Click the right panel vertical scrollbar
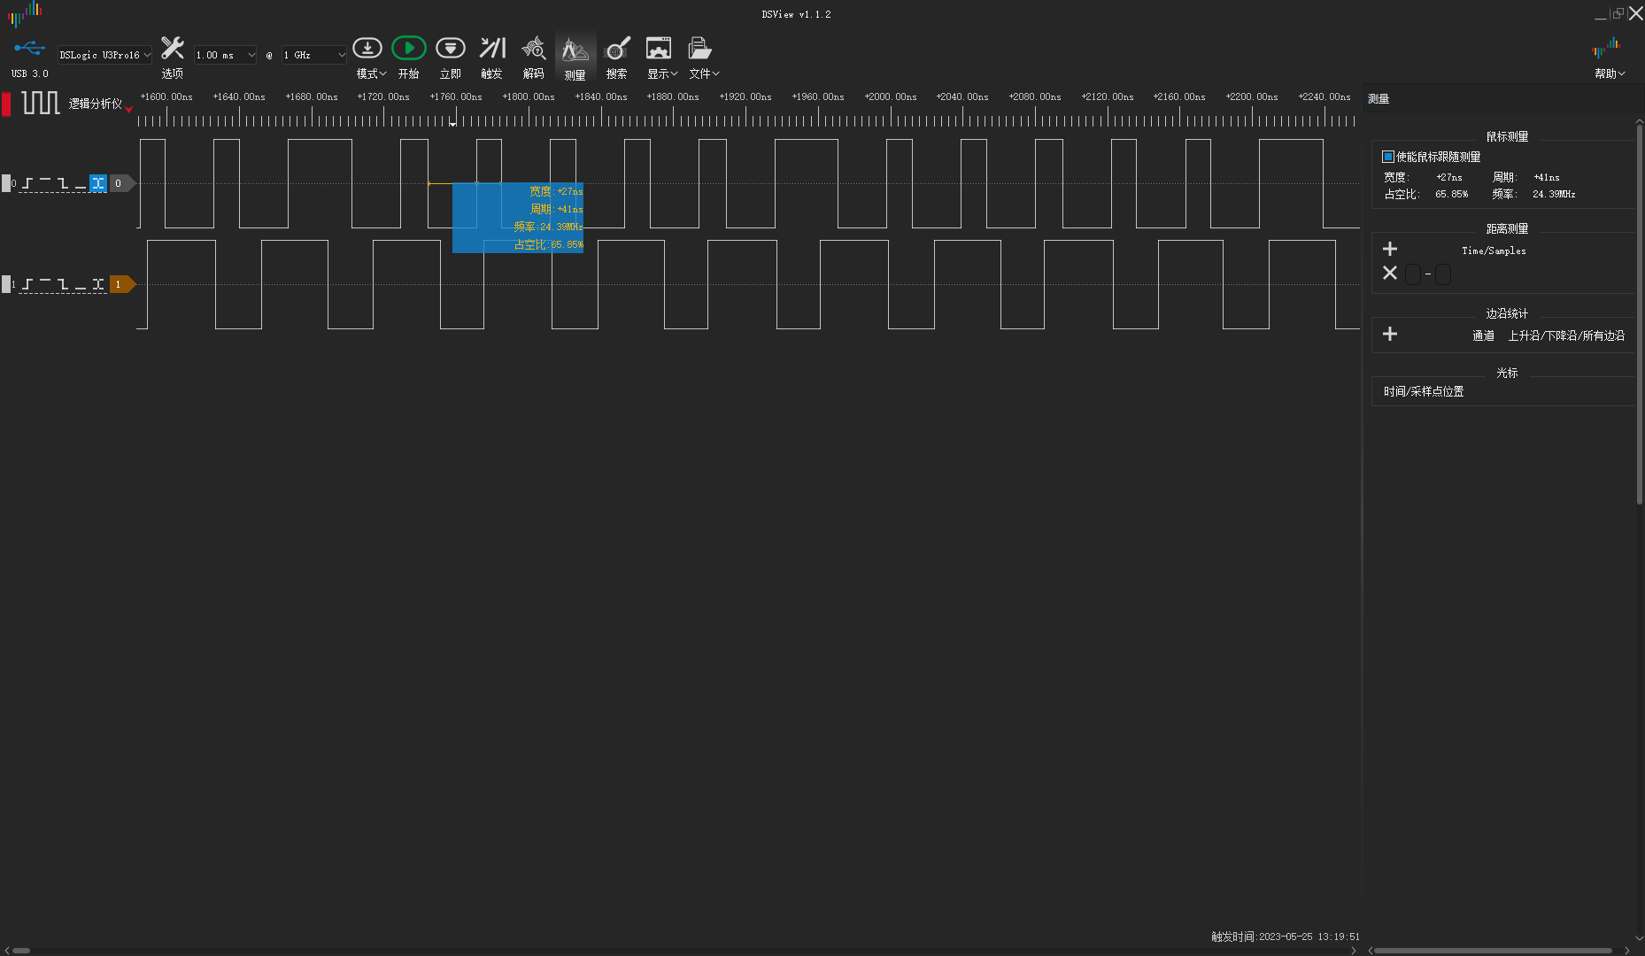The image size is (1645, 956). [x=1639, y=315]
